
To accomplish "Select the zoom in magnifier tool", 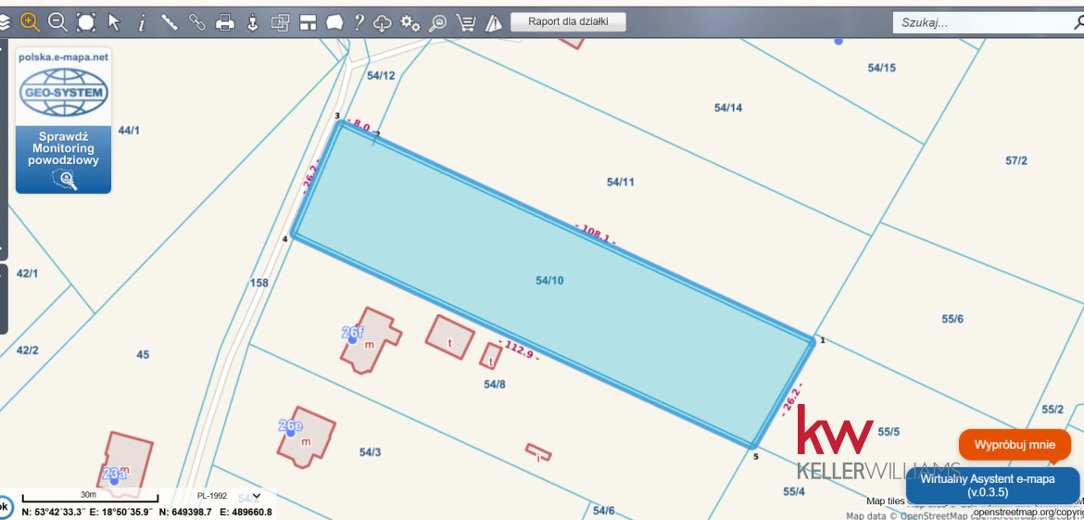I will point(31,22).
